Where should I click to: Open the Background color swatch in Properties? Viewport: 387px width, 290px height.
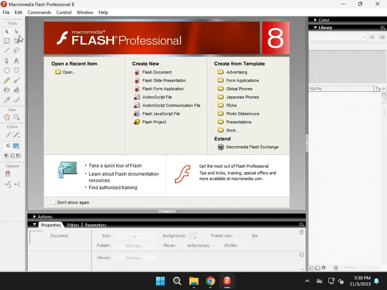(192, 236)
